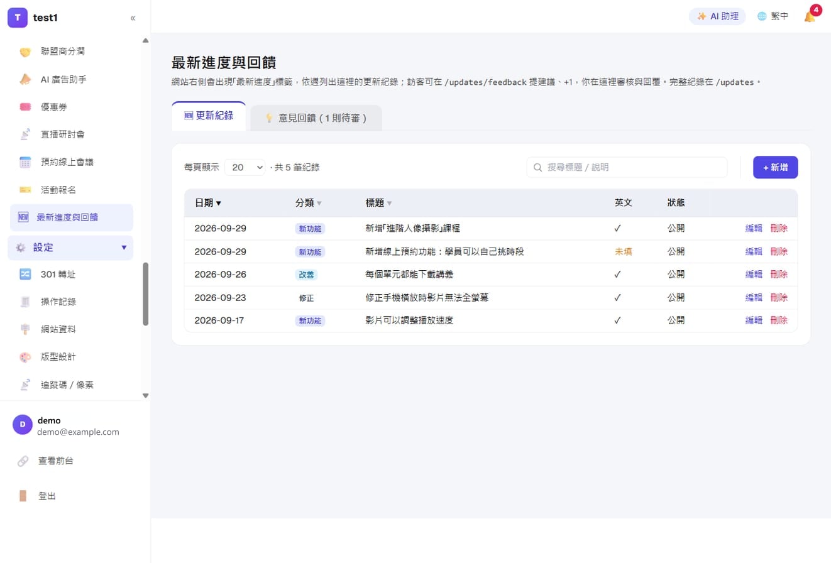Click the calendar icon beside 預約線上會議
Screen dimensions: 831x563
click(x=25, y=162)
